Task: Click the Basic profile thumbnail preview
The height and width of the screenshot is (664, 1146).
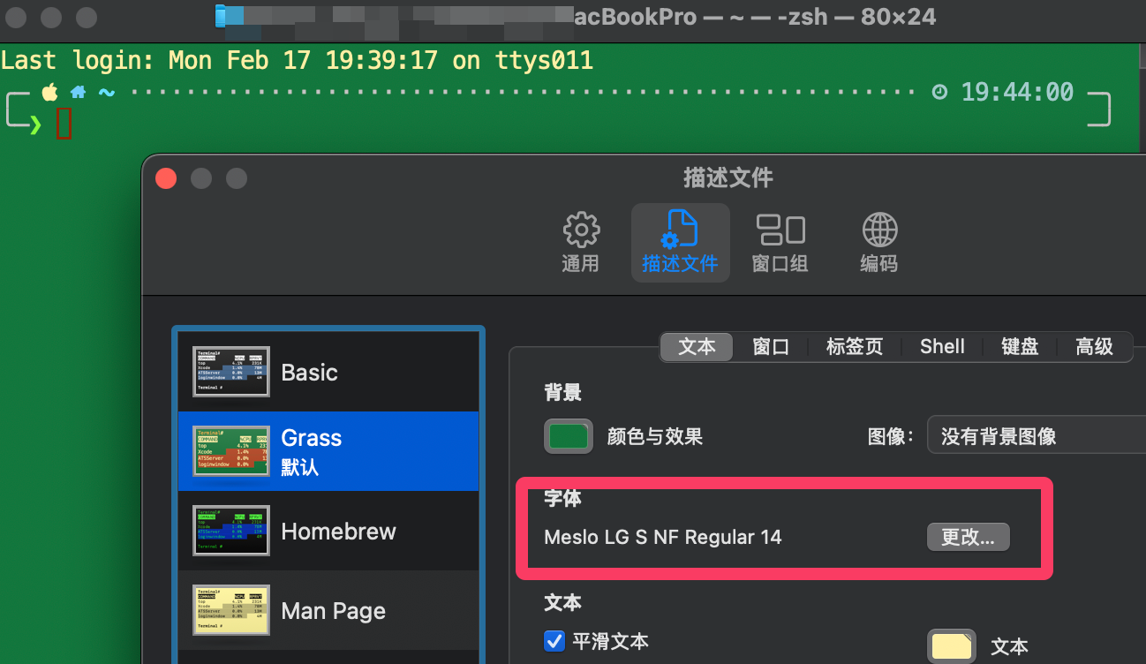Action: 231,372
